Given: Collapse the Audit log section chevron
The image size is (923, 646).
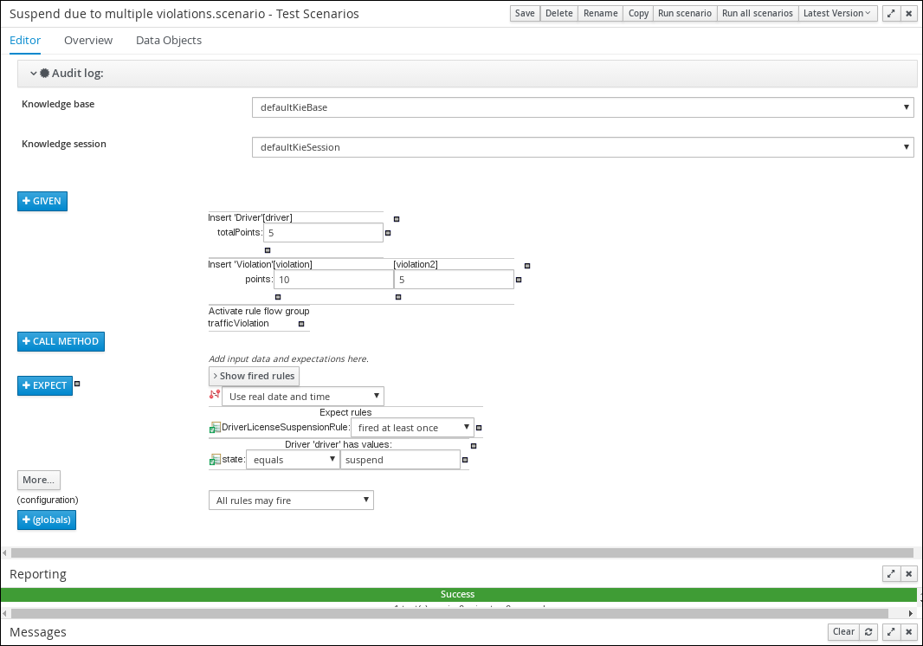Looking at the screenshot, I should point(34,74).
